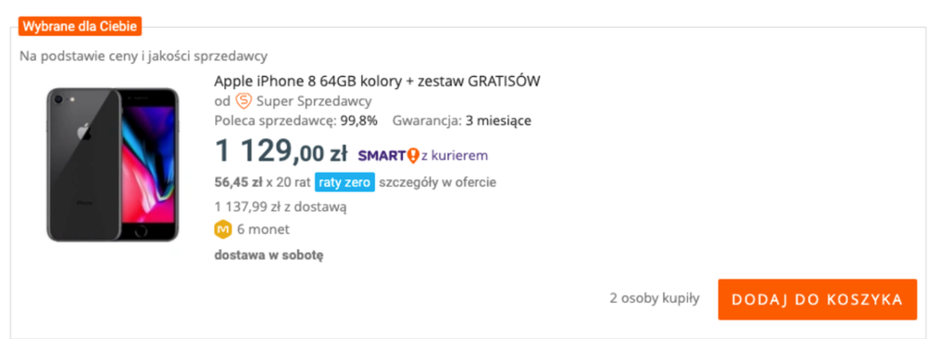Click the orange SMART exclamation pin icon
This screenshot has width=930, height=339.
coord(413,156)
